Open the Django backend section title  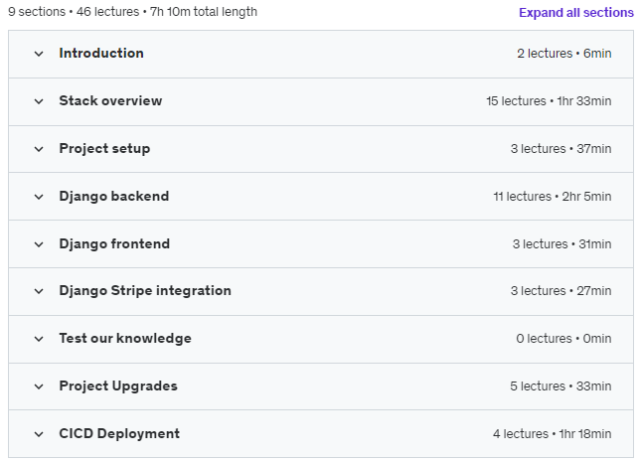(x=114, y=197)
